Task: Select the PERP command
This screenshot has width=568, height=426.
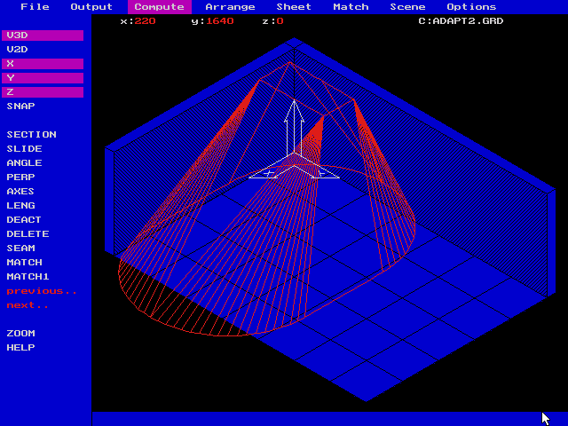Action: (x=20, y=177)
